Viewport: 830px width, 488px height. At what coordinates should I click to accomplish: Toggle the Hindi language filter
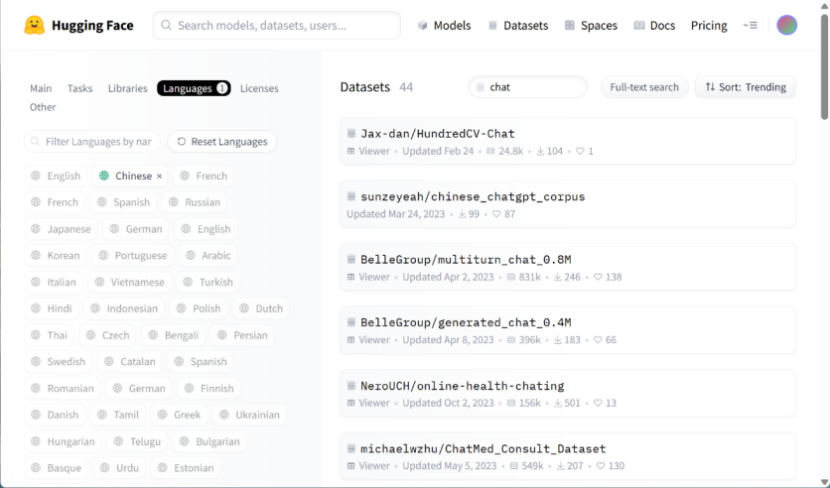click(52, 308)
